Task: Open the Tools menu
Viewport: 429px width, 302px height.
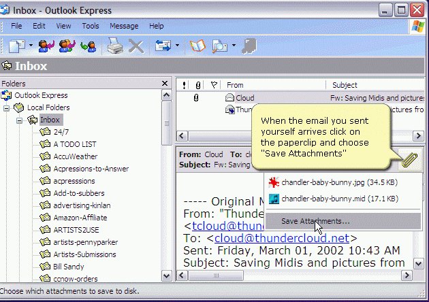Action: point(91,26)
